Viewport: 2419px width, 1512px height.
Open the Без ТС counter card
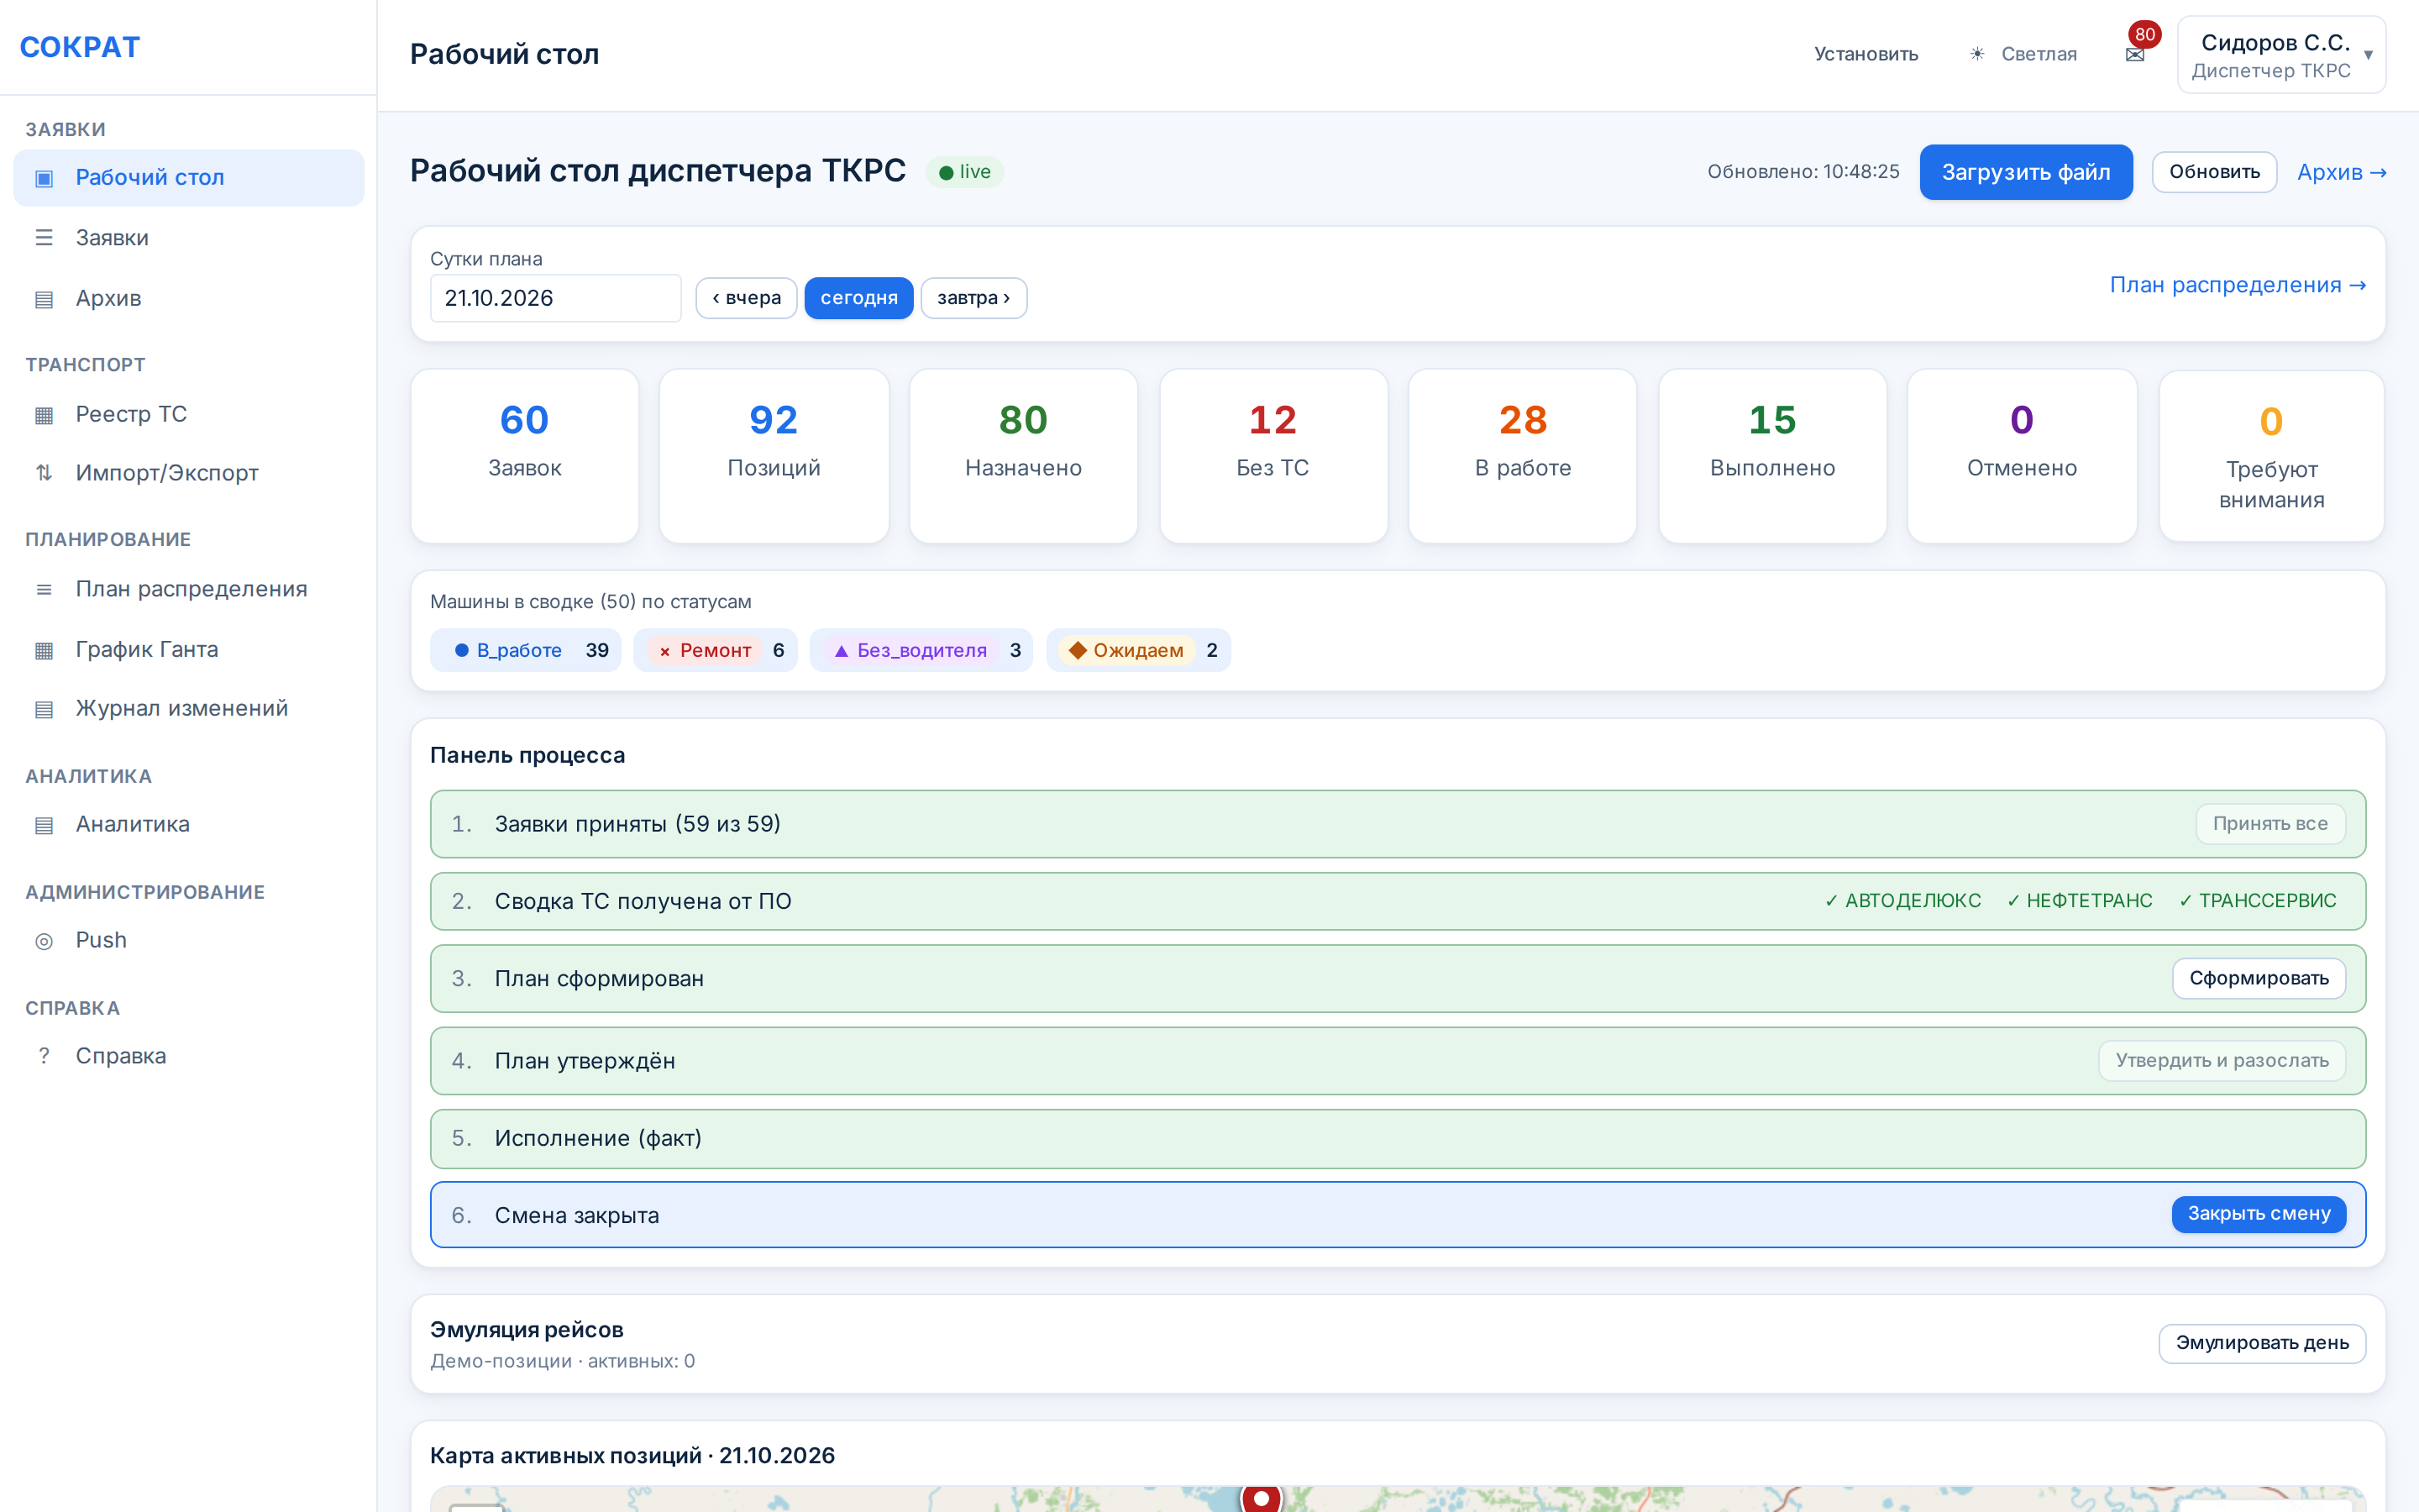point(1272,456)
